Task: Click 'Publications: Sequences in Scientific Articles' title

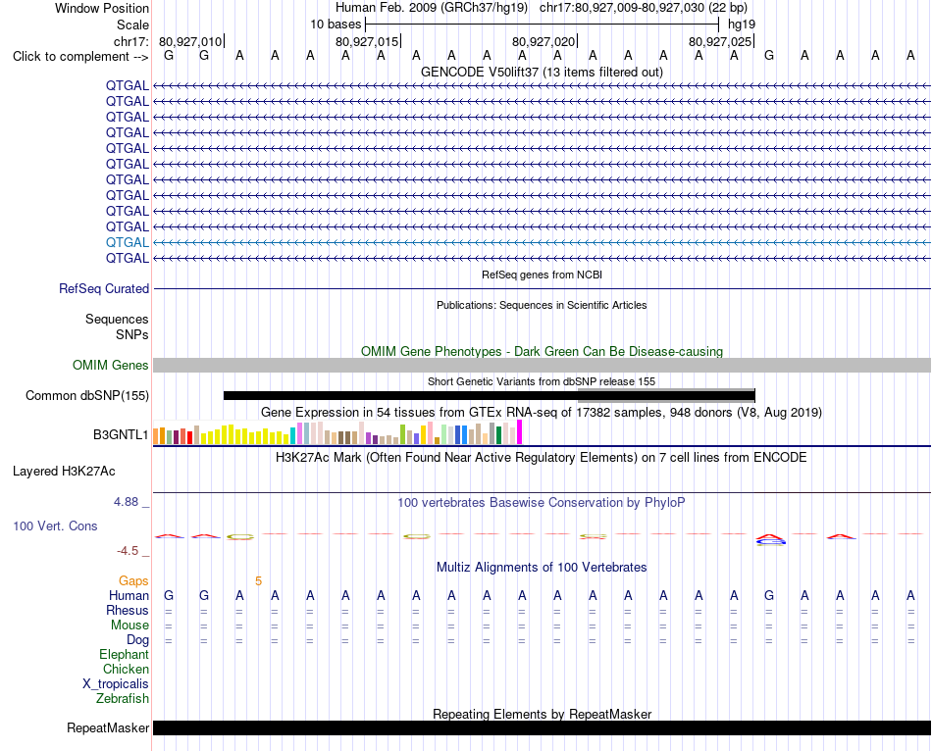Action: pos(542,305)
